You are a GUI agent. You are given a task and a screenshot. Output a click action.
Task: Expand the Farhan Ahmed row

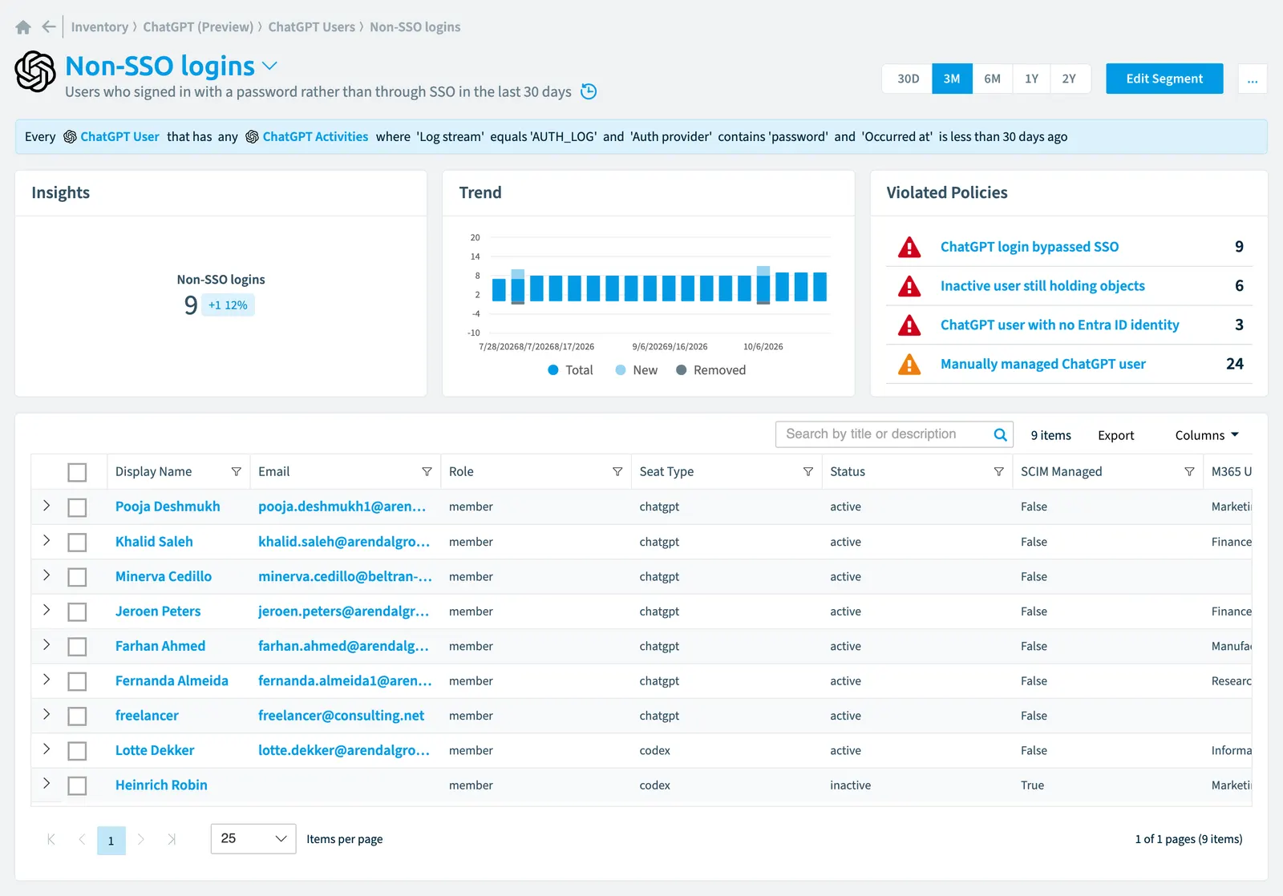coord(47,645)
